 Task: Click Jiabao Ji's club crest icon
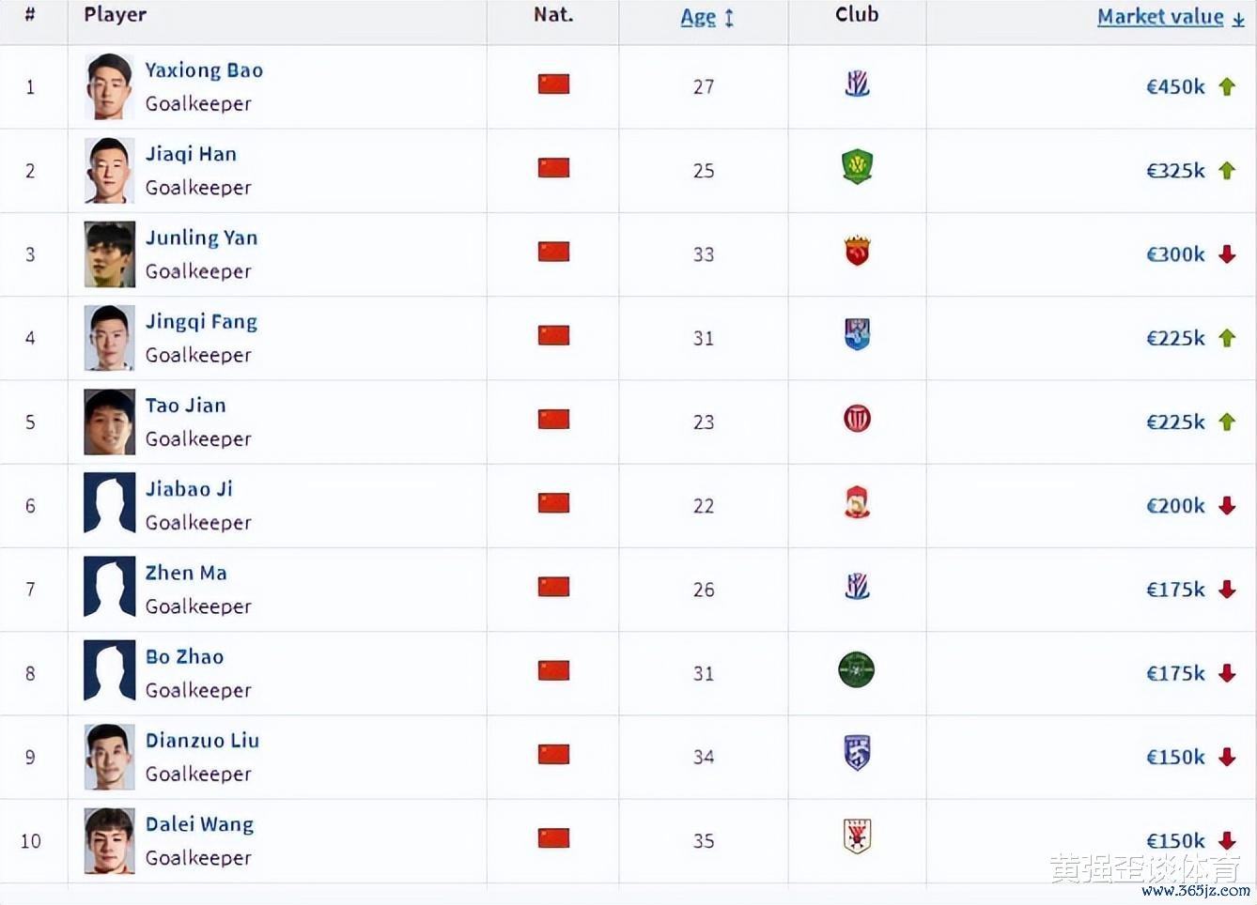click(857, 503)
